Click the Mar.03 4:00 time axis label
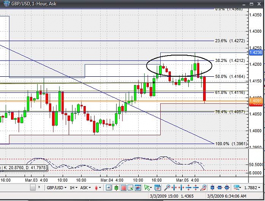The height and width of the screenshot is (201, 265). pos(36,180)
